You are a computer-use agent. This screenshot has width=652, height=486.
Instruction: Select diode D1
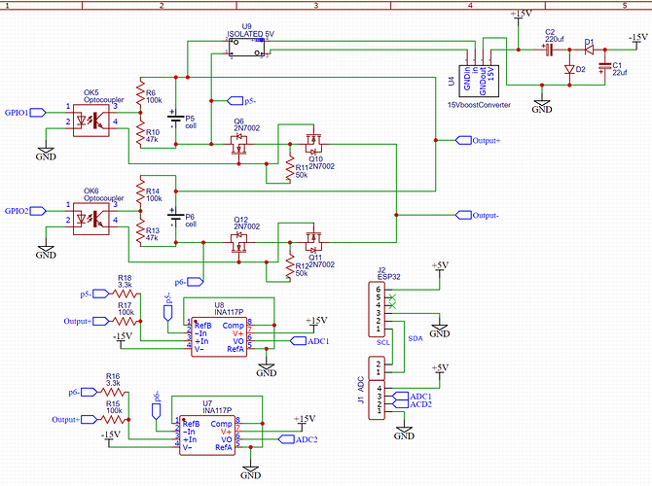pyautogui.click(x=589, y=50)
